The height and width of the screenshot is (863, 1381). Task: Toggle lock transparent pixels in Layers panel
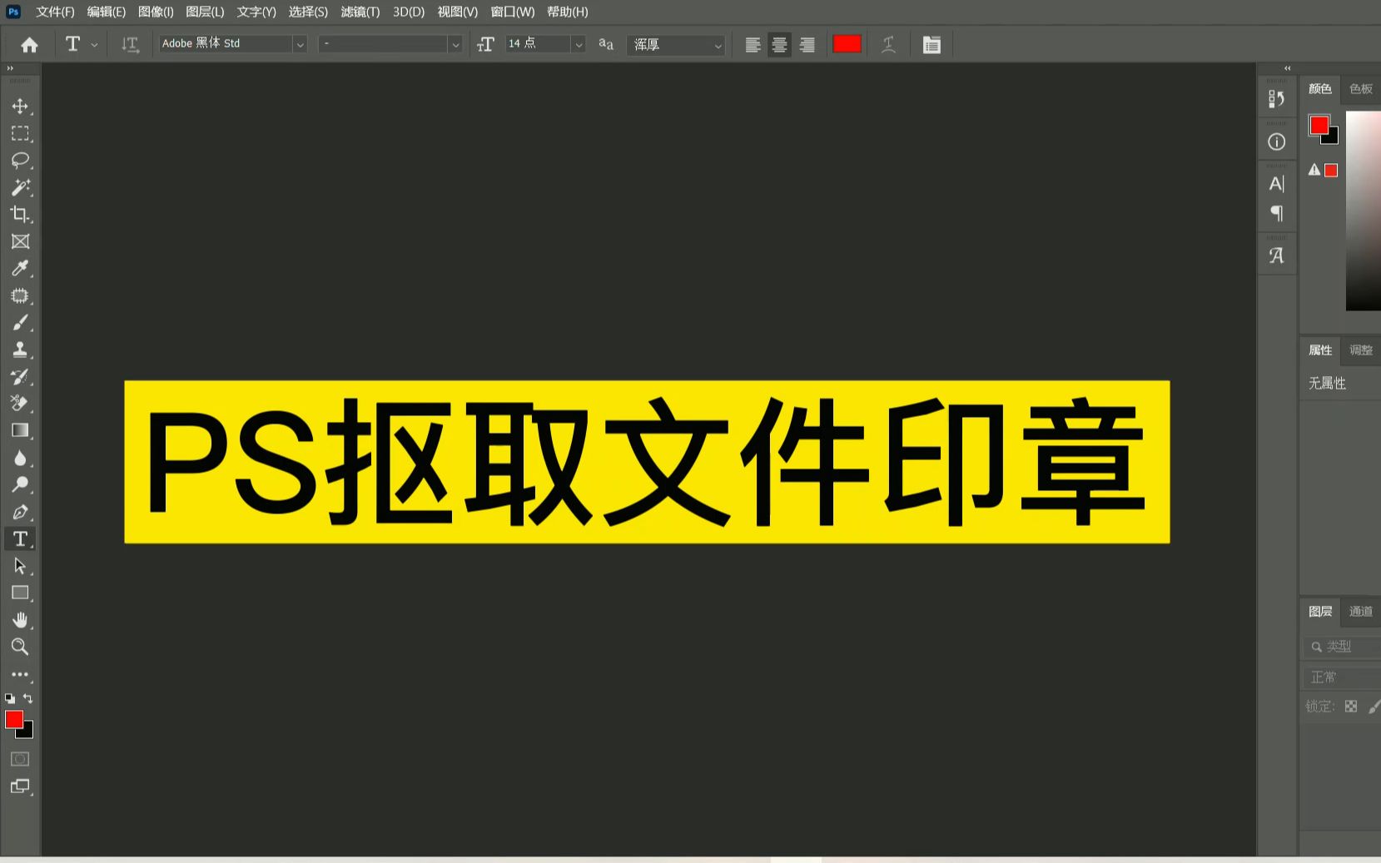tap(1351, 707)
